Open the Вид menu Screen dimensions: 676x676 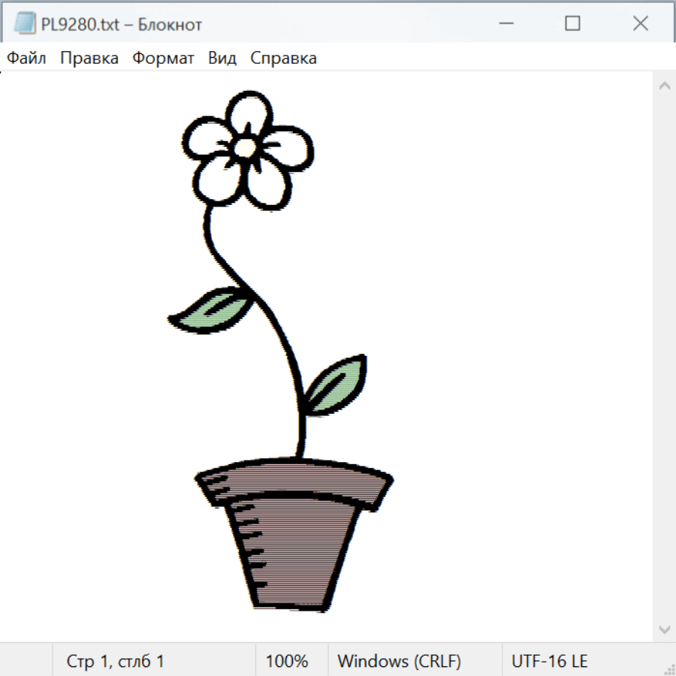click(222, 59)
